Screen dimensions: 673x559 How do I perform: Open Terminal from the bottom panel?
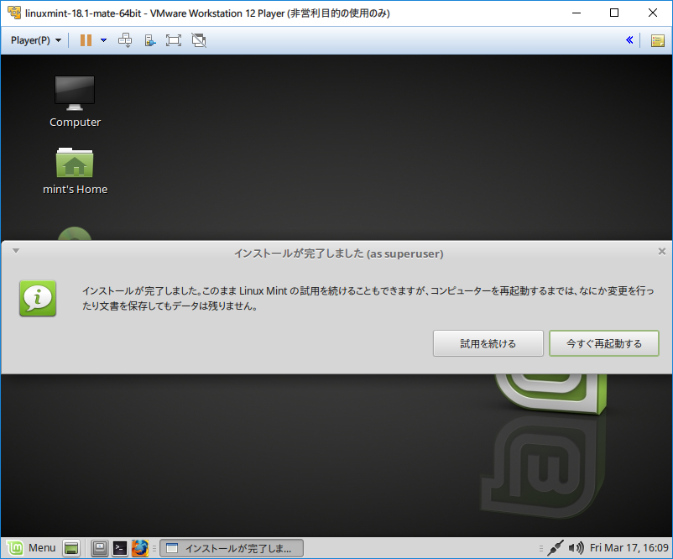click(x=120, y=548)
